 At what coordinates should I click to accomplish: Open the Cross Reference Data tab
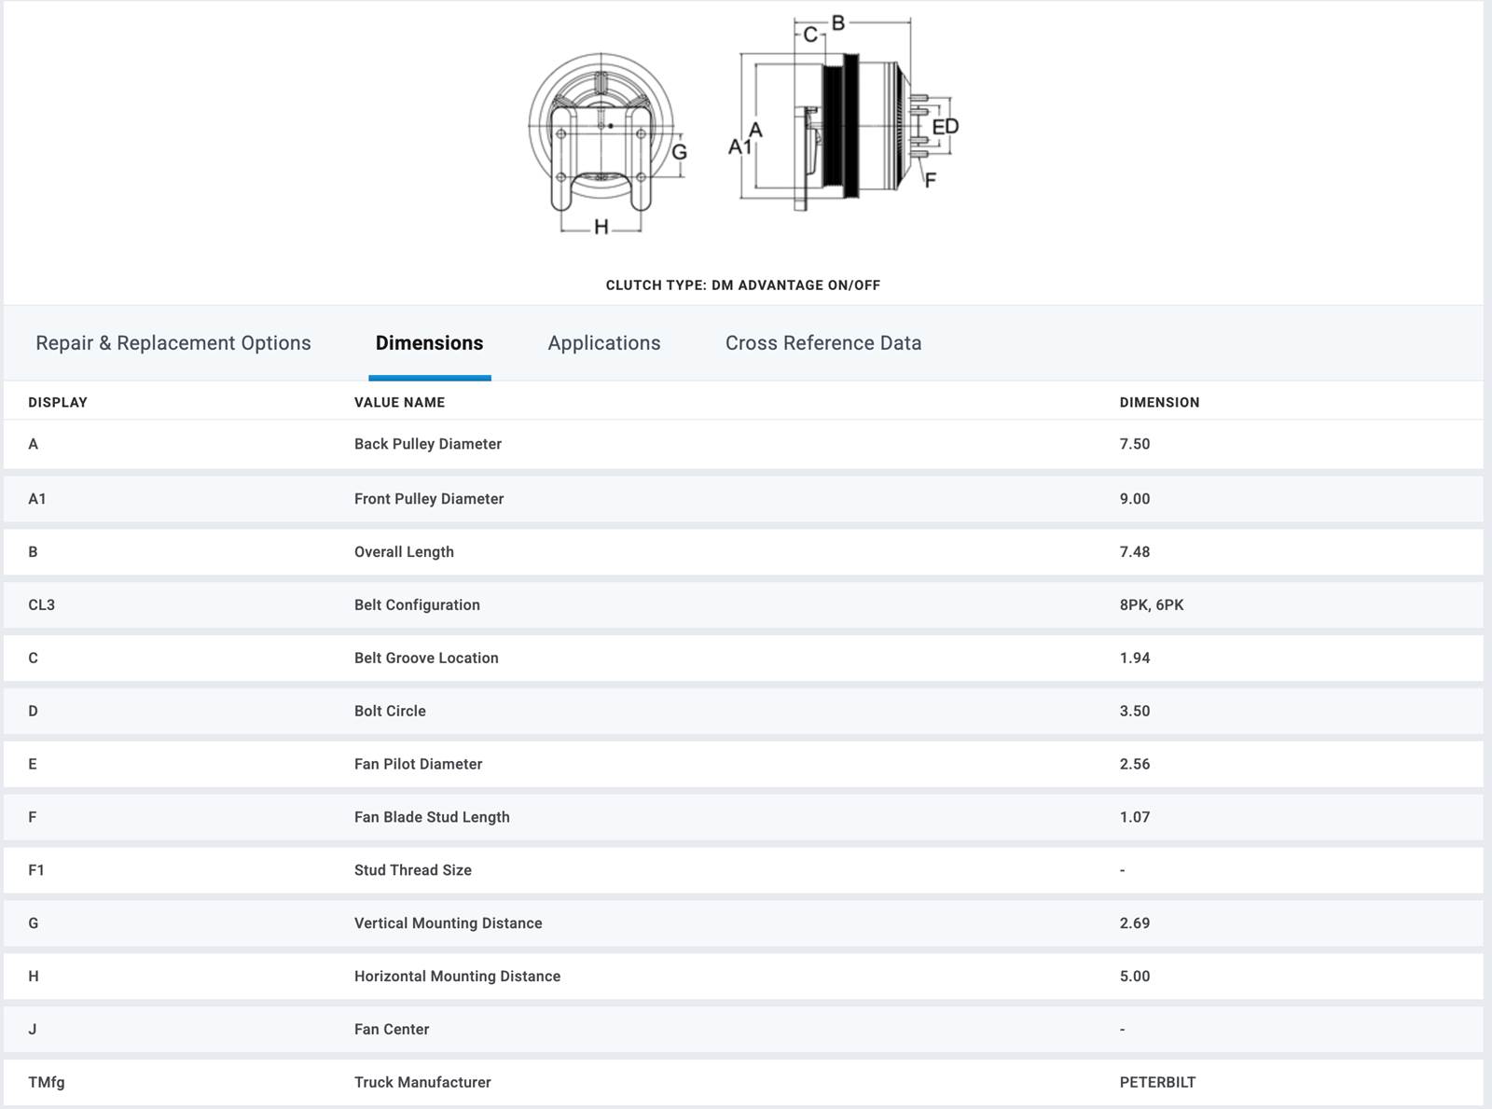(822, 343)
